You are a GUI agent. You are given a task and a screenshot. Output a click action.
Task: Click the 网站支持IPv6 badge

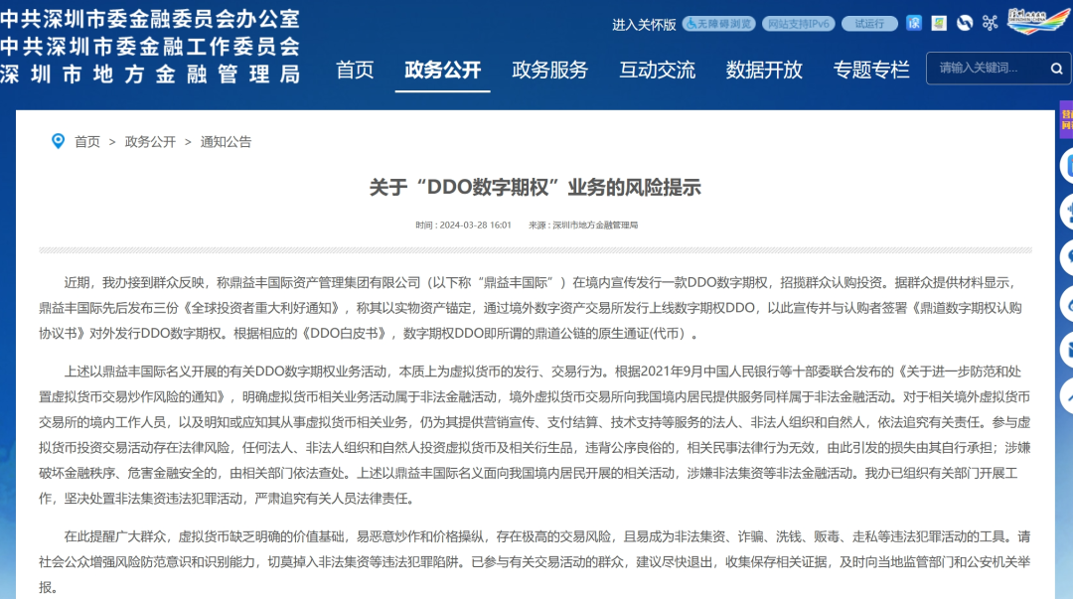pyautogui.click(x=799, y=24)
